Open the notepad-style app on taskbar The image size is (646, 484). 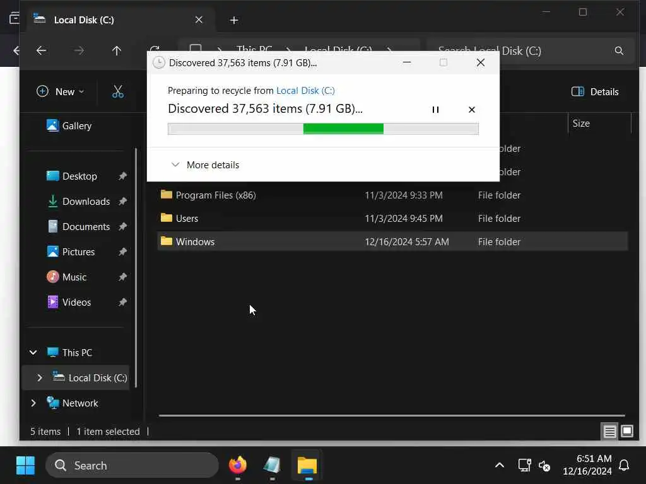272,465
